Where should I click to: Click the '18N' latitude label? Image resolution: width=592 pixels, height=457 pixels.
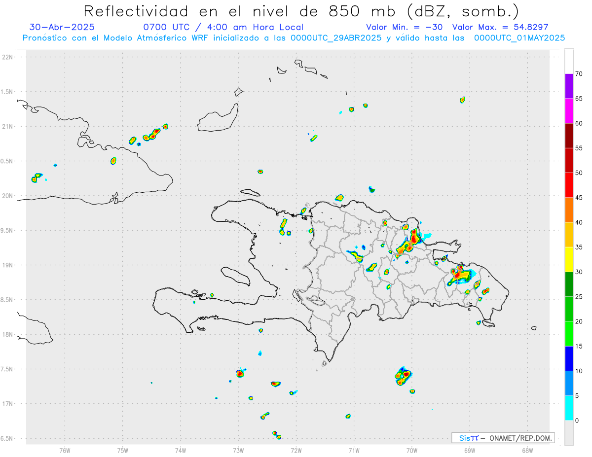click(8, 335)
